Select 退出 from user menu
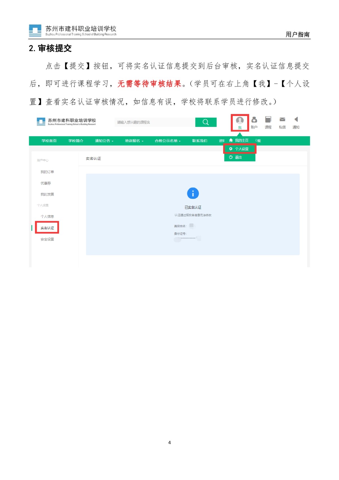The width and height of the screenshot is (339, 480). click(x=240, y=157)
